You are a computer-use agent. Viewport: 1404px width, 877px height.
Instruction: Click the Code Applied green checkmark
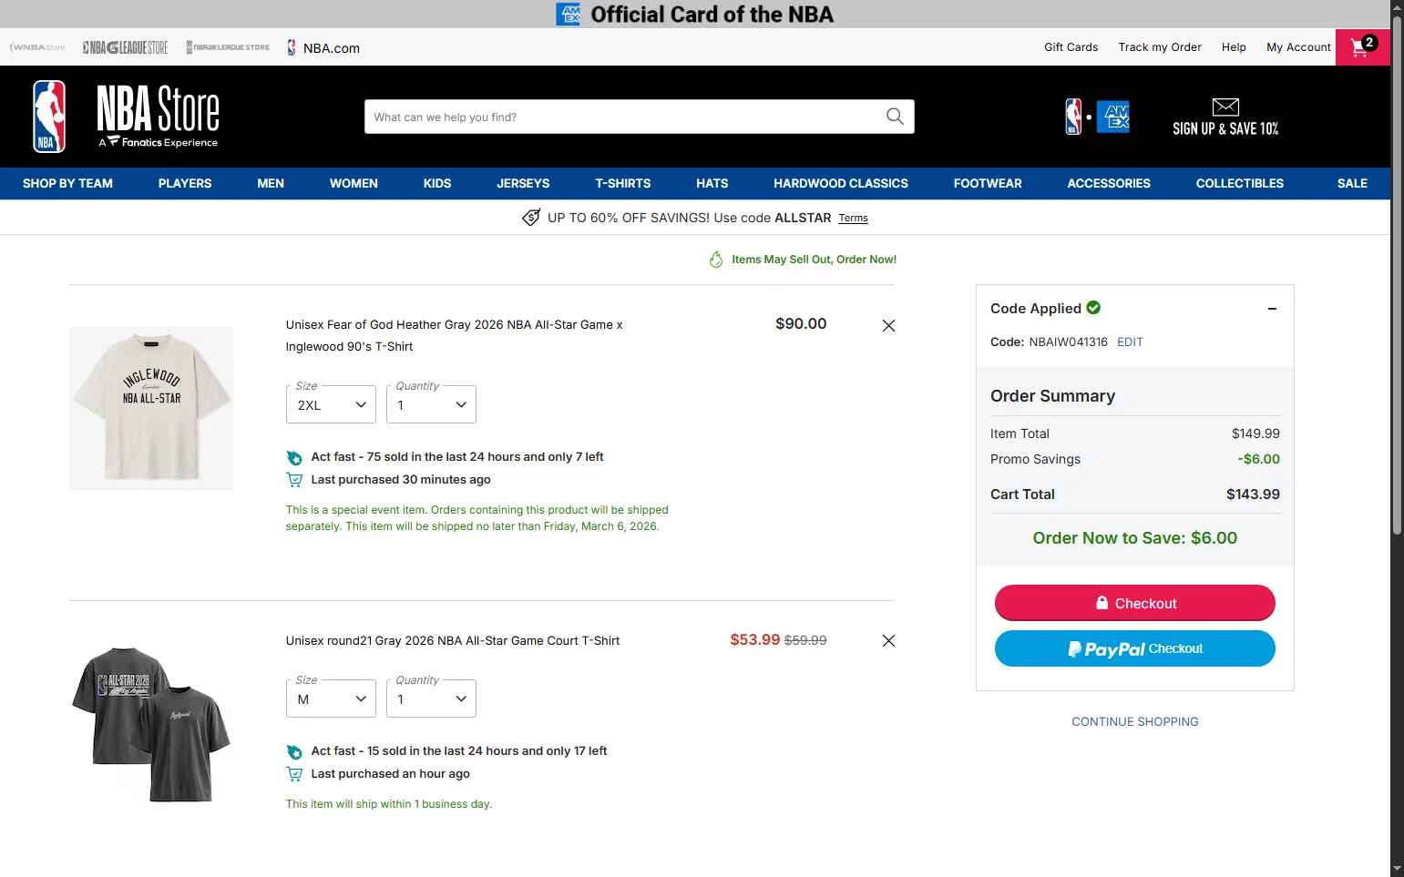[x=1093, y=308]
